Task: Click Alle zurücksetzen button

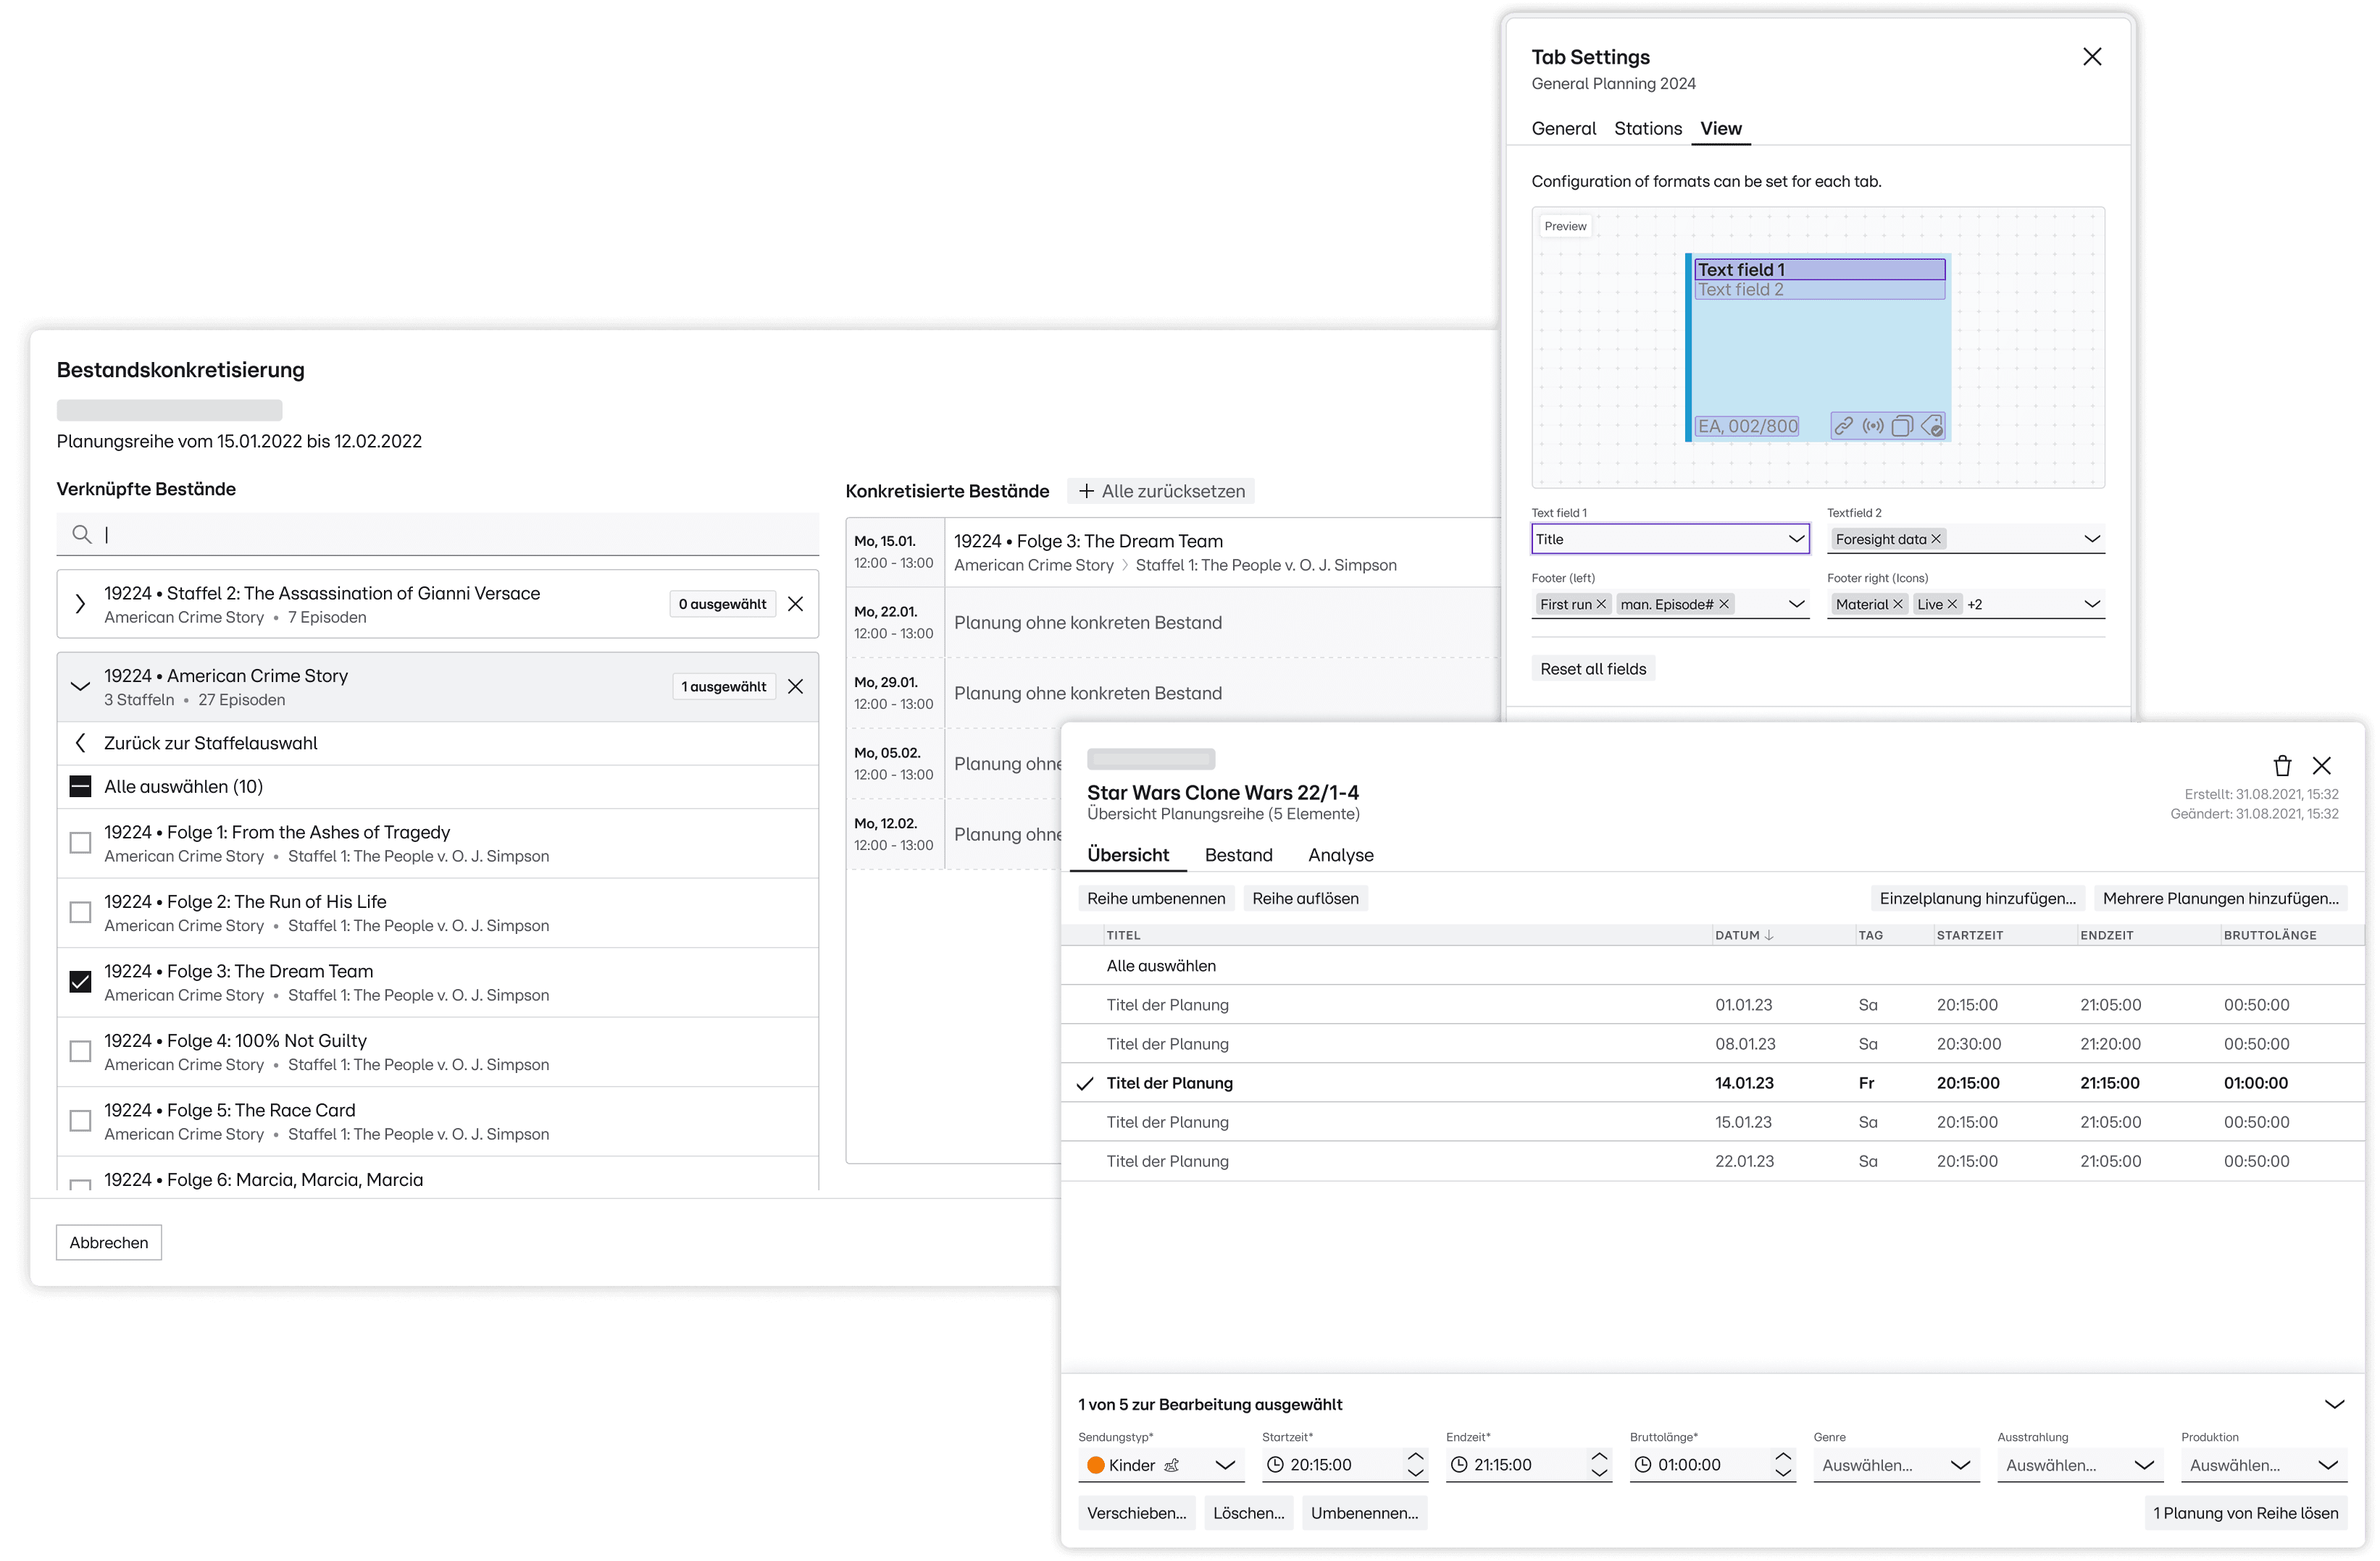Action: 1161,492
